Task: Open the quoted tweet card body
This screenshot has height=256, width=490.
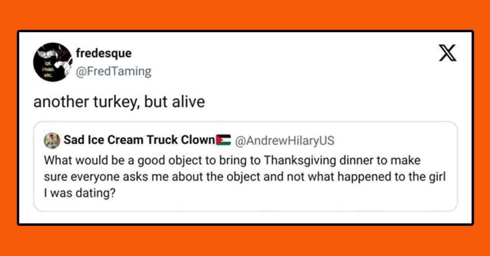Action: coord(245,166)
